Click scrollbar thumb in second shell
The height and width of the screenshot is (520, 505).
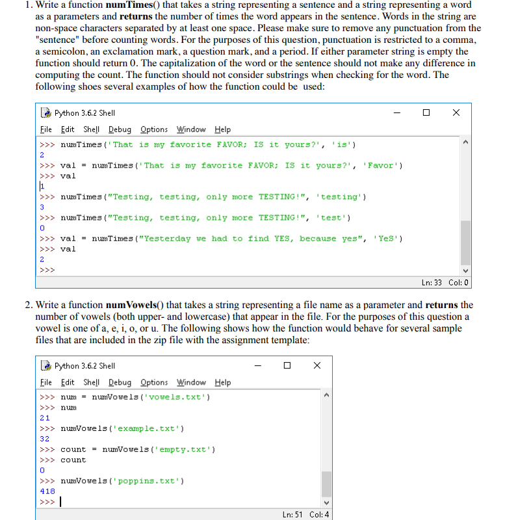326,484
